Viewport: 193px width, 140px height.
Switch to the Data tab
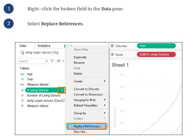tap(23, 46)
